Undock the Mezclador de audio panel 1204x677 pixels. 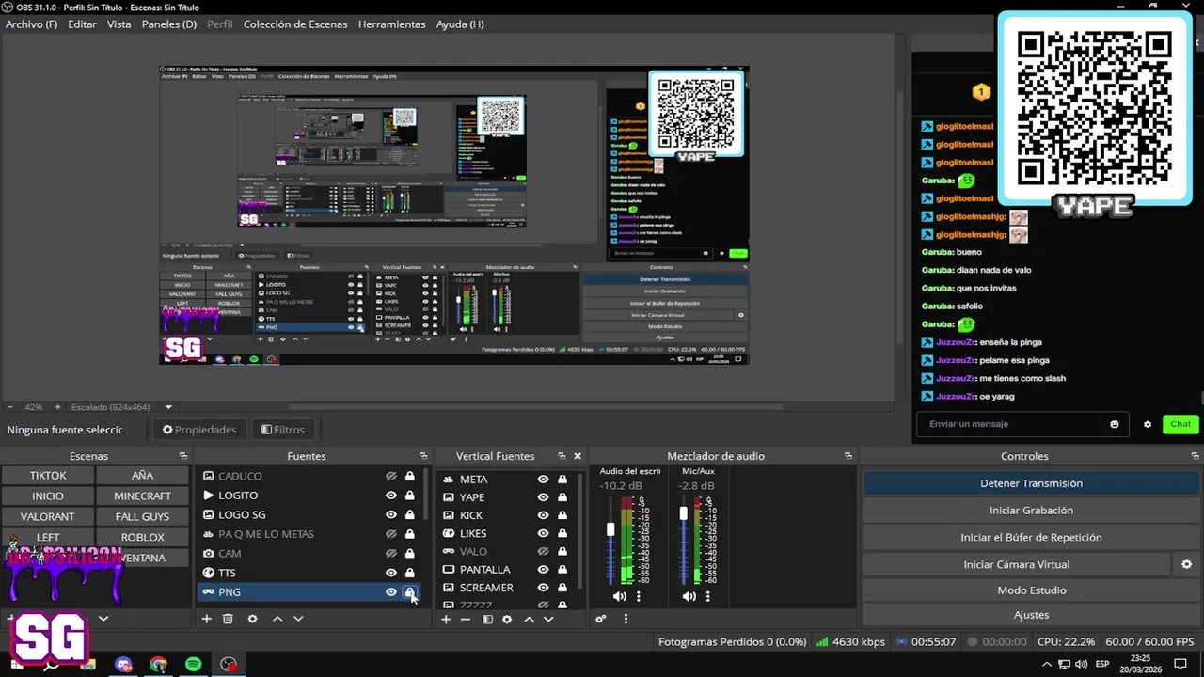click(x=848, y=456)
